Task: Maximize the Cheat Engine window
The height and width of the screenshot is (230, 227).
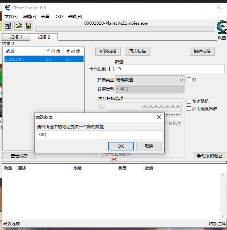Action: click(x=203, y=8)
